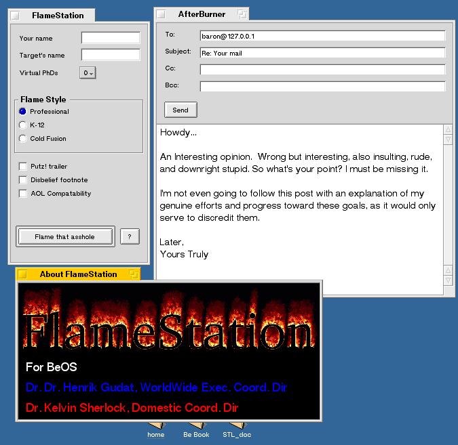Screen dimensions: 458x445
Task: Send the AfterBurner email
Action: (180, 110)
